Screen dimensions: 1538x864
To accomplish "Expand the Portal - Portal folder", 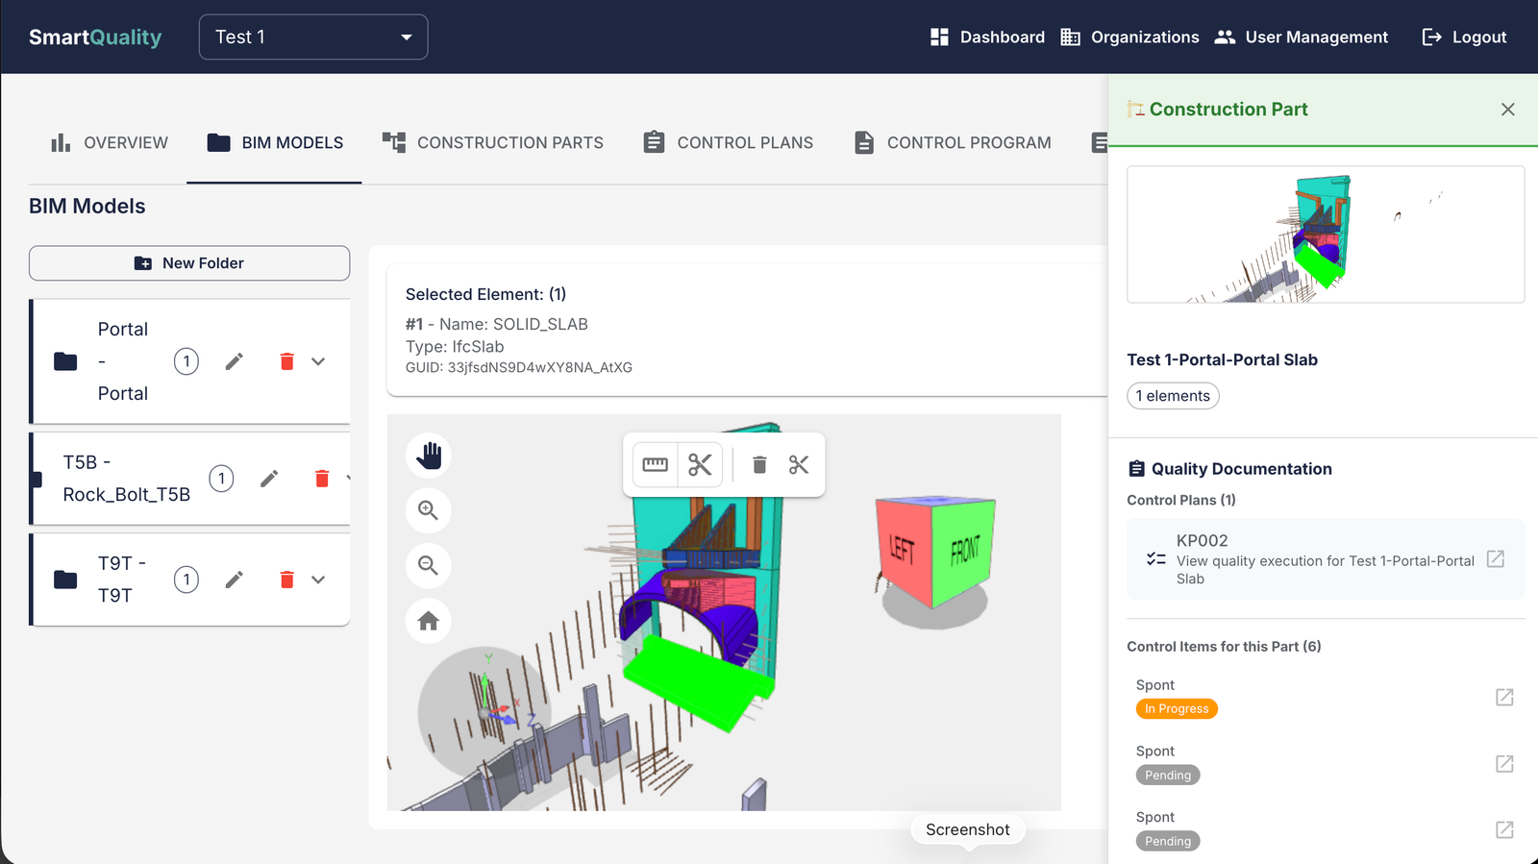I will pyautogui.click(x=318, y=361).
